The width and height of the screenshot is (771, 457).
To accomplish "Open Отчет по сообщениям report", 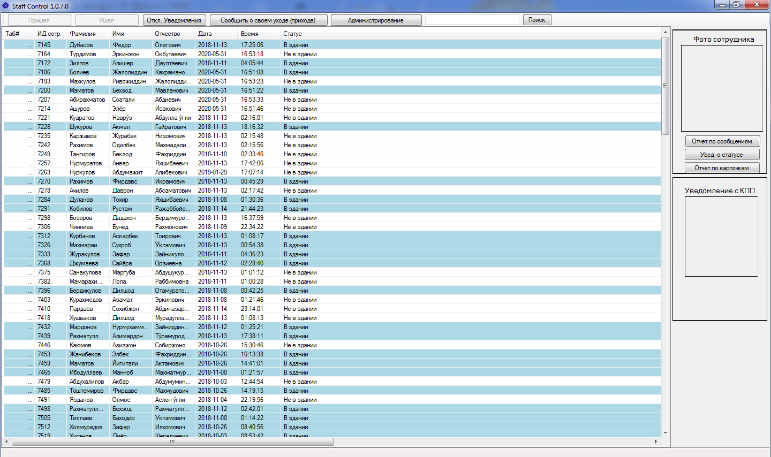I will (722, 141).
